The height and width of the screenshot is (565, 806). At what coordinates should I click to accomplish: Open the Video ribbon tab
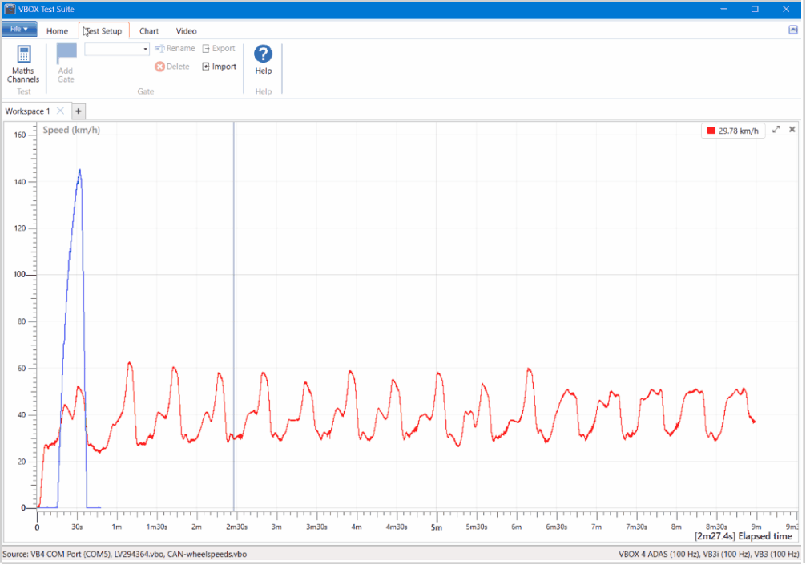click(x=186, y=31)
